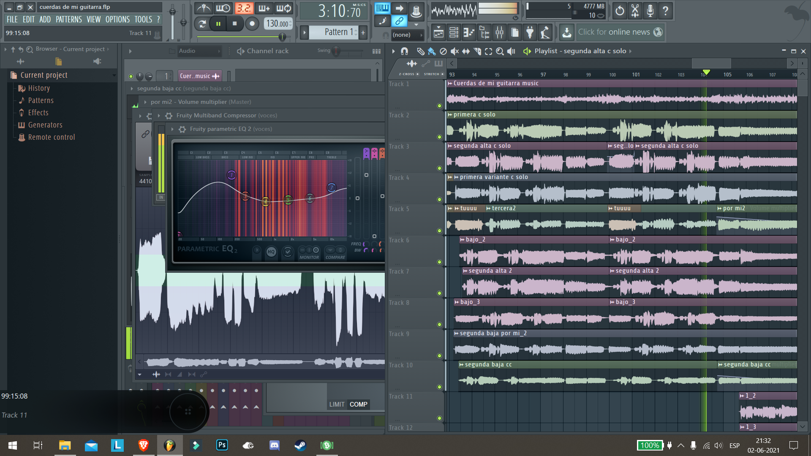811x456 pixels.
Task: Mute Track 10 using its green LED
Action: pyautogui.click(x=439, y=387)
